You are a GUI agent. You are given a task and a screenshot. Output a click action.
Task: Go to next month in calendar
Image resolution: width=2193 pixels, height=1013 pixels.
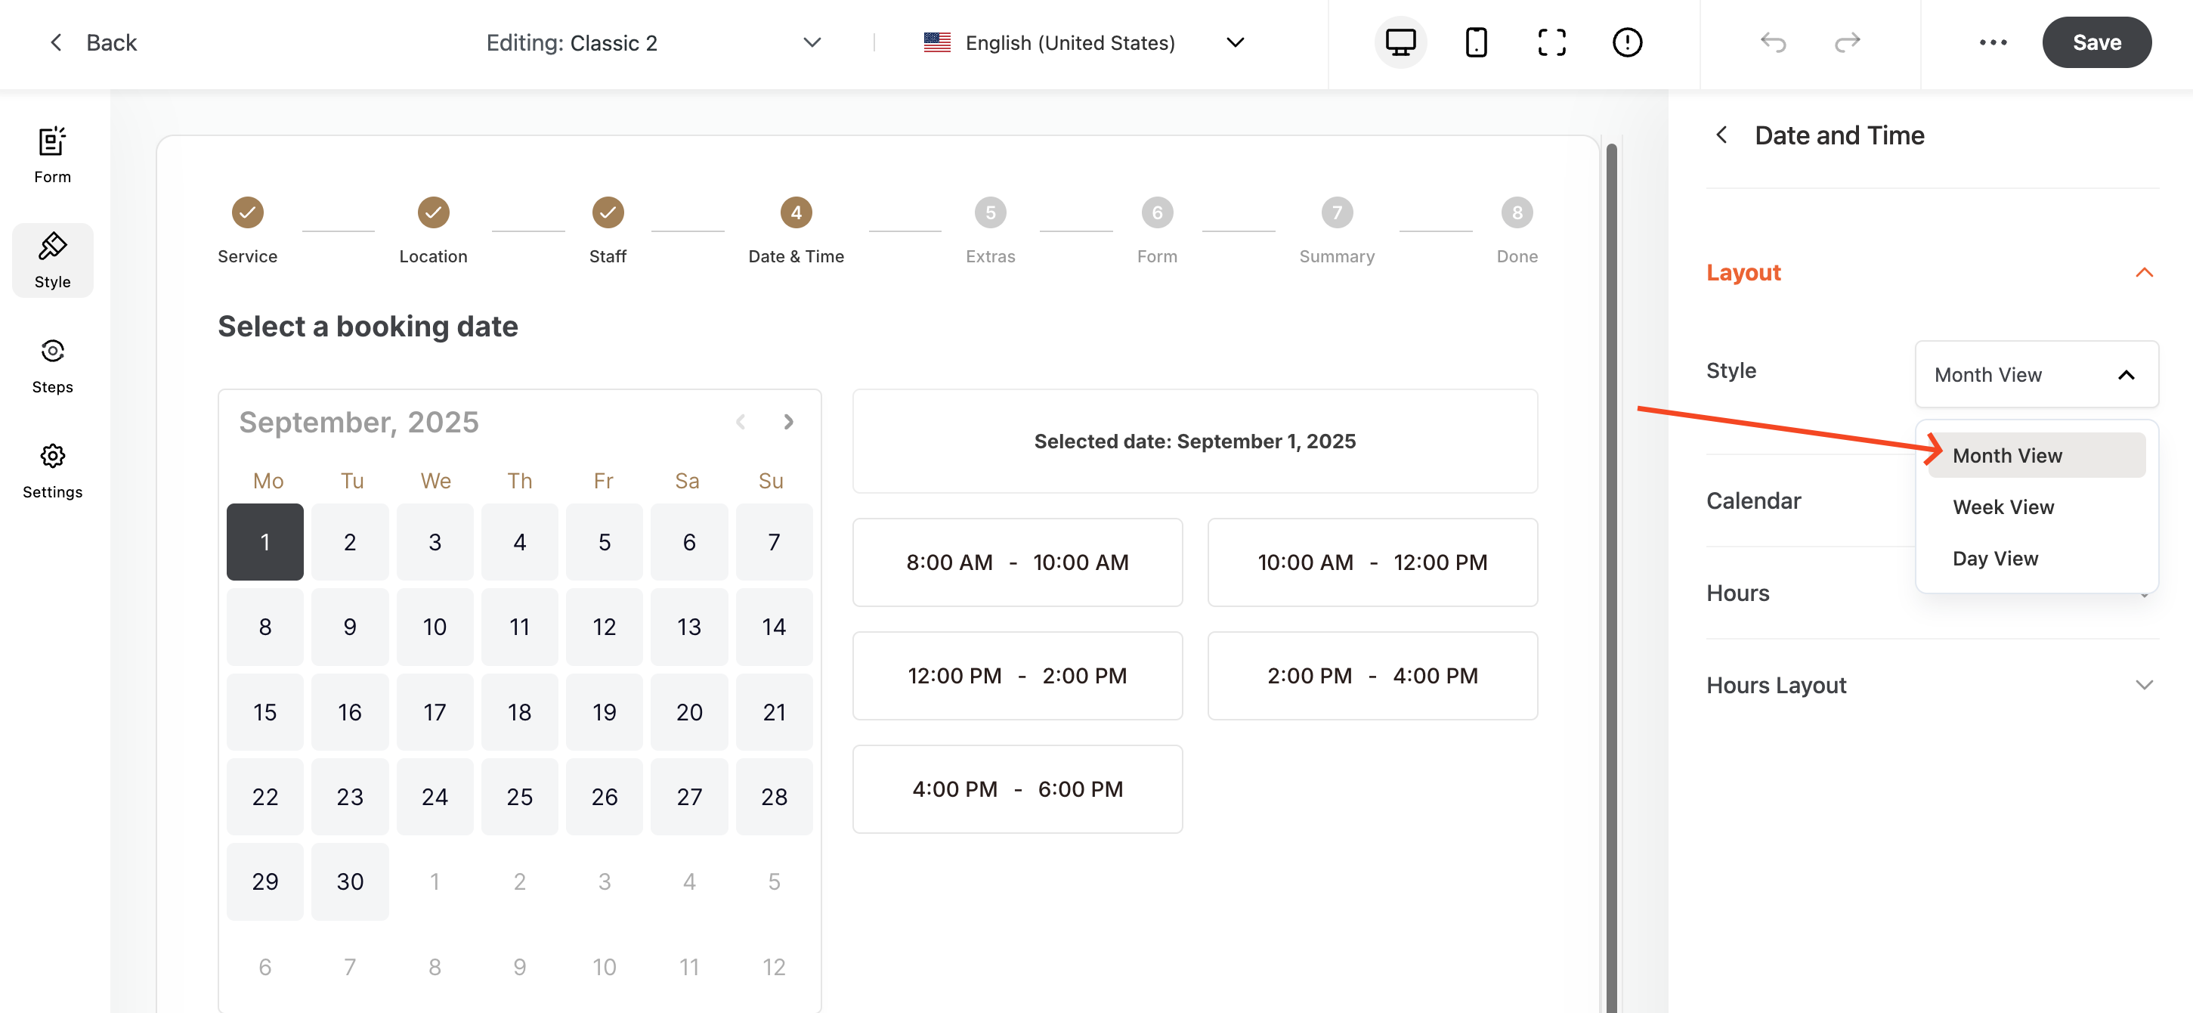click(x=788, y=422)
